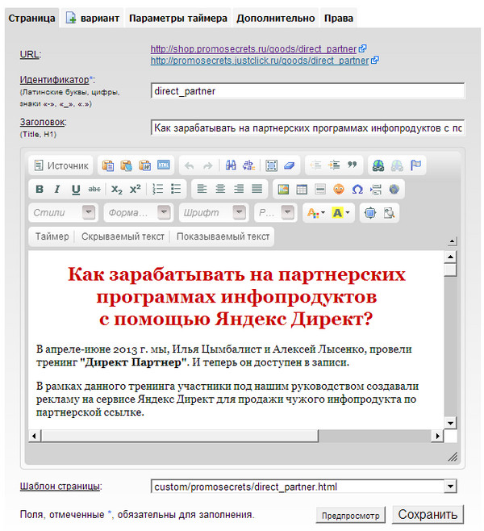This screenshot has width=484, height=531.
Task: Justify the text
Action: [257, 189]
